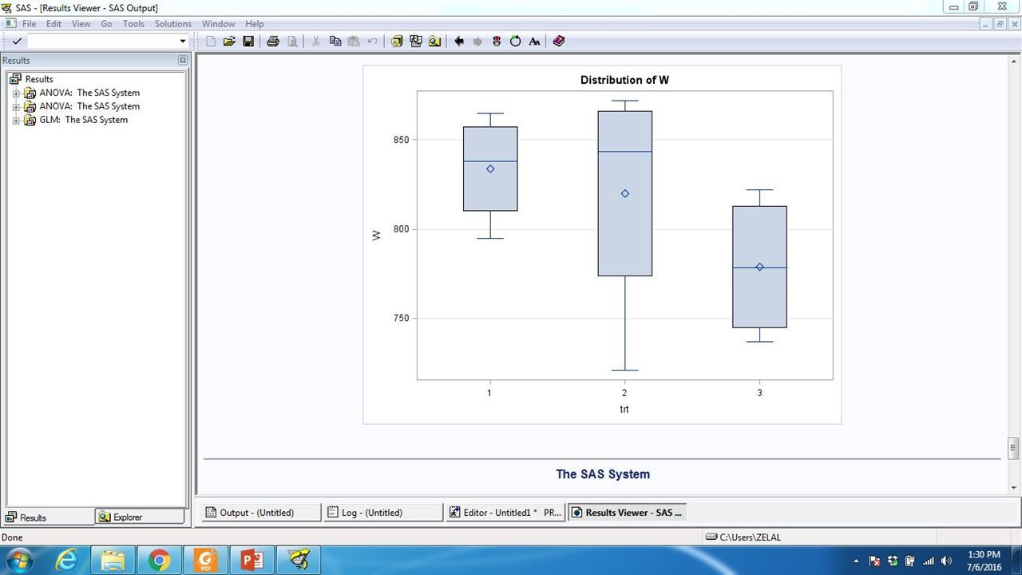Open the Window menu

click(218, 24)
